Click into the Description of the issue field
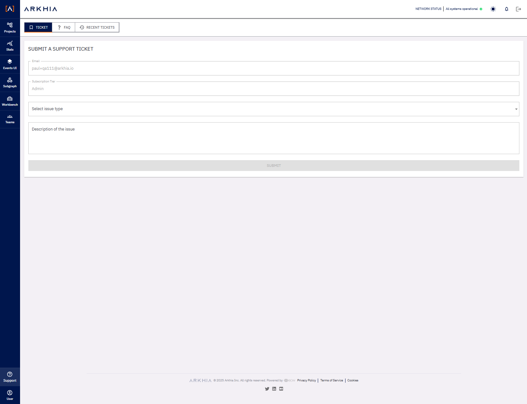This screenshot has height=404, width=527. tap(274, 138)
